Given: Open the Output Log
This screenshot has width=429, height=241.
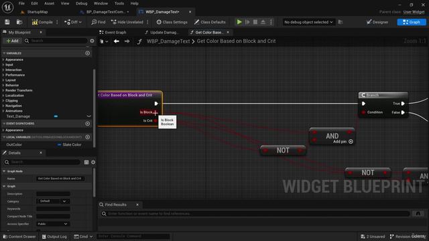Looking at the screenshot, I should [x=54, y=236].
